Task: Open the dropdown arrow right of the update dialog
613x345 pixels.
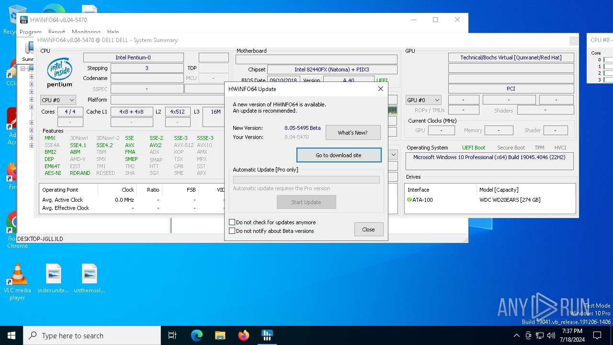Action: click(393, 155)
